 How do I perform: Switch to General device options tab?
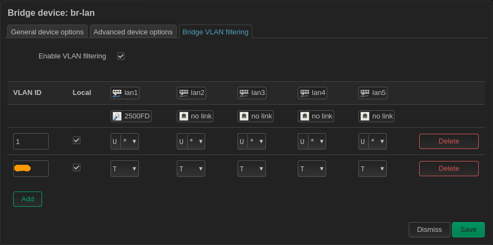click(47, 32)
